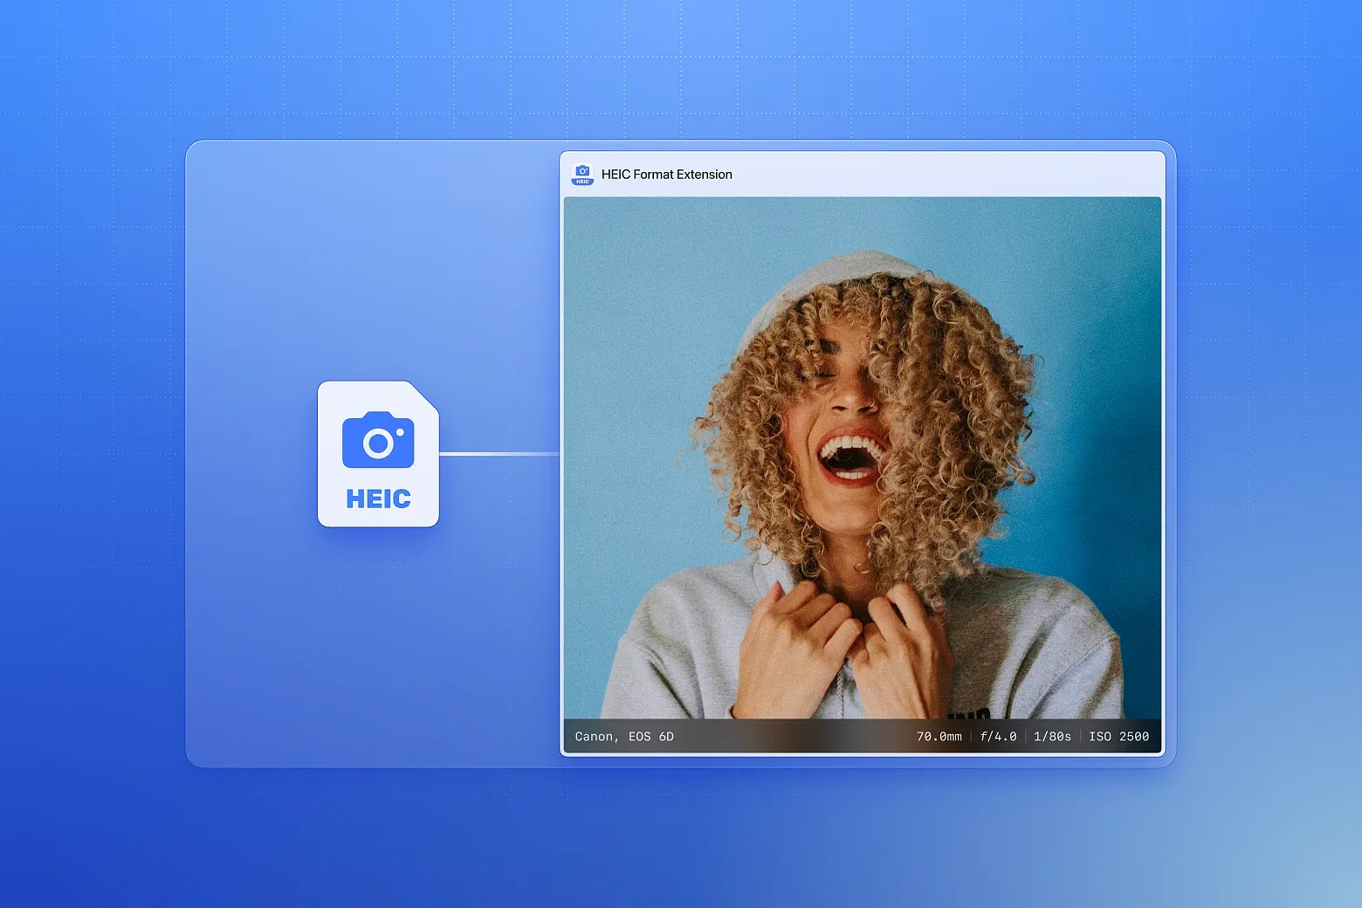Click the small HEIC app icon in title bar
The width and height of the screenshot is (1362, 908).
click(x=582, y=175)
